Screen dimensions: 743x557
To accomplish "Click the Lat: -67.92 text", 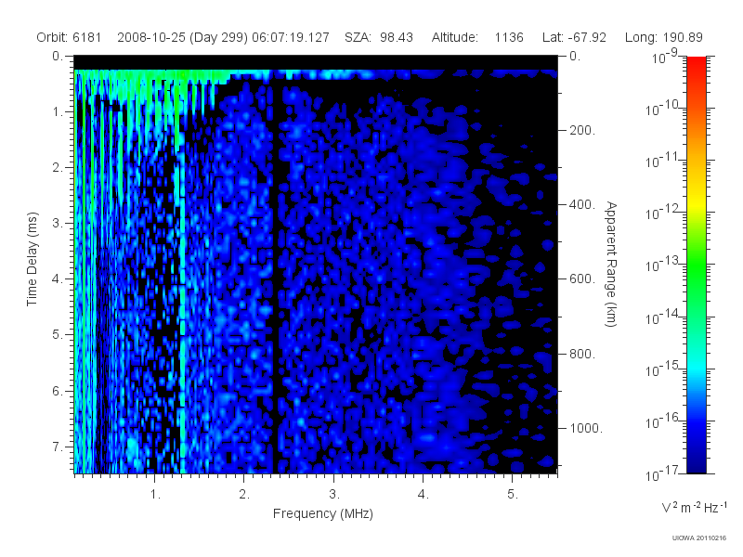I will (574, 37).
